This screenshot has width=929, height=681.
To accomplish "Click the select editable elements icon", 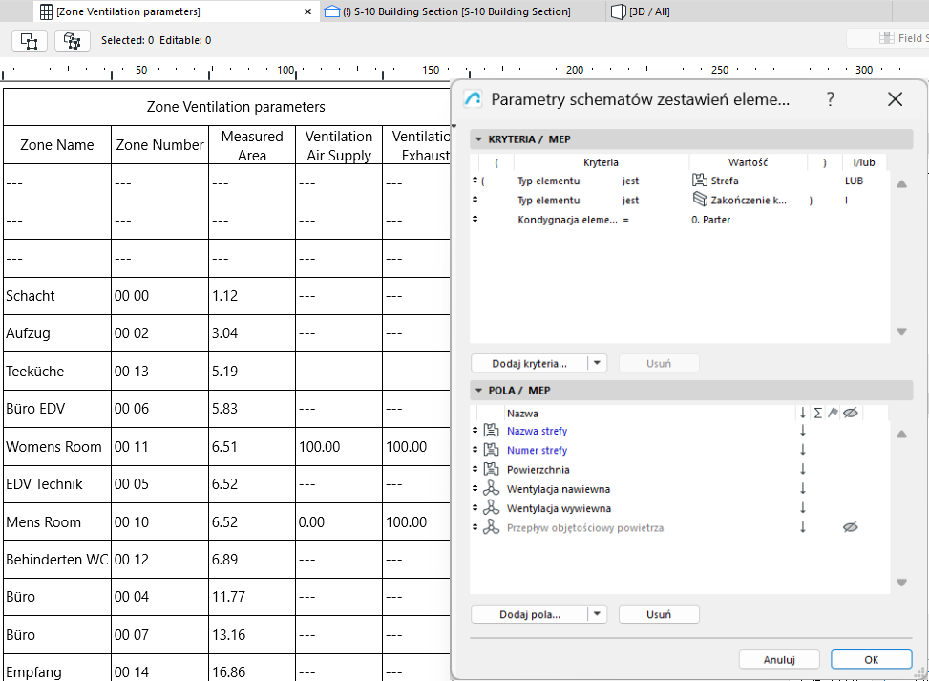I will click(72, 41).
